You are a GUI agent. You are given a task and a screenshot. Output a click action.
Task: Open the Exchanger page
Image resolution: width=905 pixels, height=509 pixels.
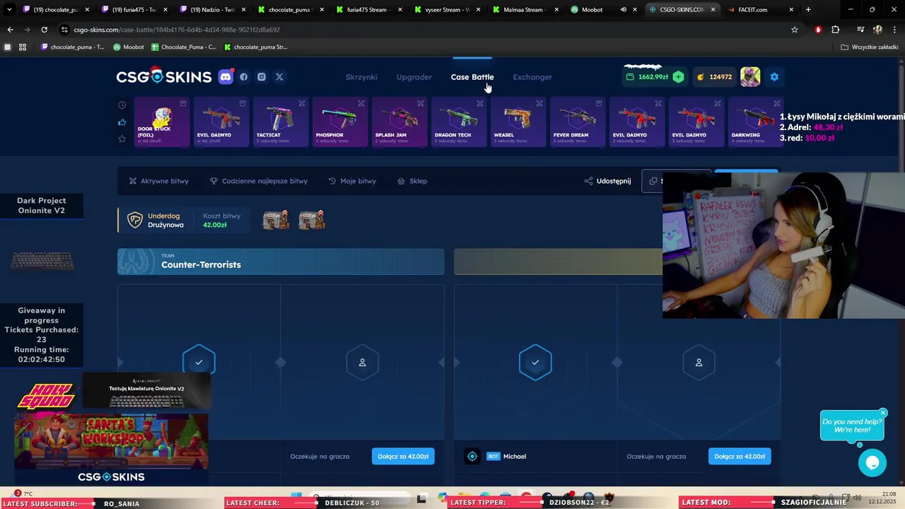532,77
